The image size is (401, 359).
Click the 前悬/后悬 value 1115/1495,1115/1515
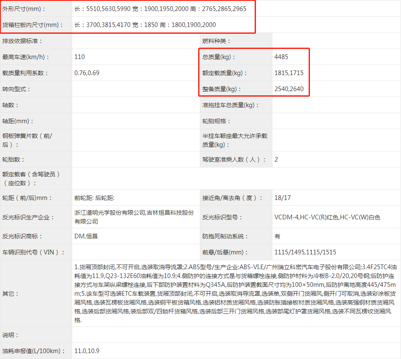[x=305, y=252]
